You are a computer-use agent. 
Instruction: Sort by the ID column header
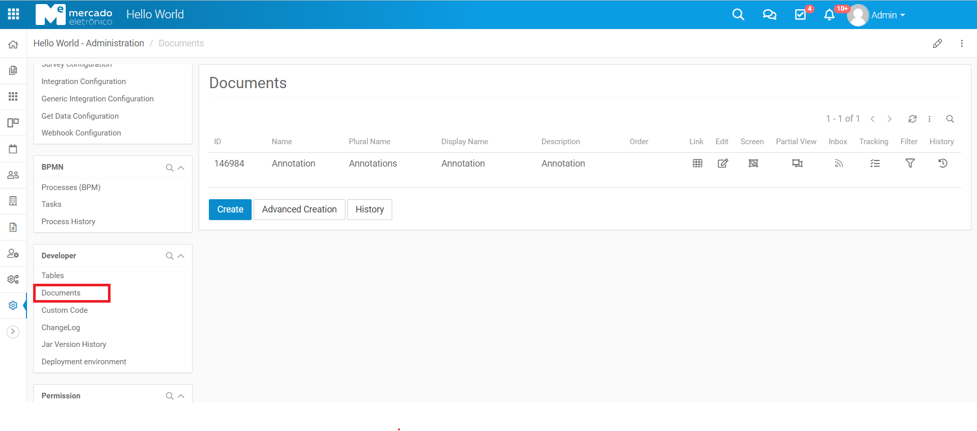pyautogui.click(x=218, y=142)
